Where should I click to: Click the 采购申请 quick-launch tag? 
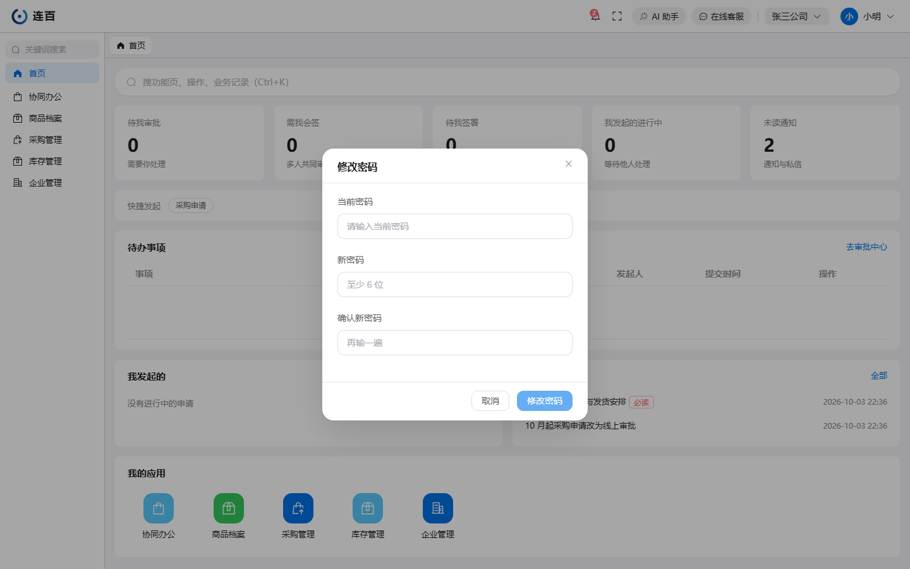pyautogui.click(x=191, y=205)
